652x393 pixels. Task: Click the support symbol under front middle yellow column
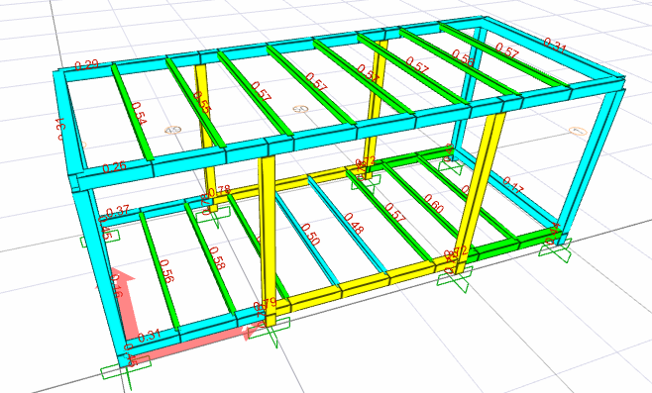pyautogui.click(x=270, y=330)
